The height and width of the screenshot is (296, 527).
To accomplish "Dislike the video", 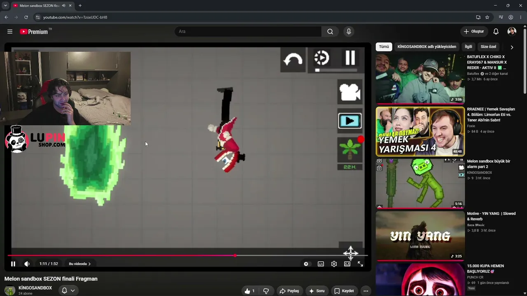I will coord(266,291).
